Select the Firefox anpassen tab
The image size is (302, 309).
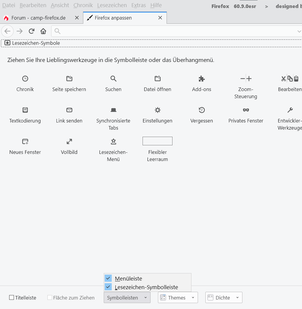[x=125, y=18]
